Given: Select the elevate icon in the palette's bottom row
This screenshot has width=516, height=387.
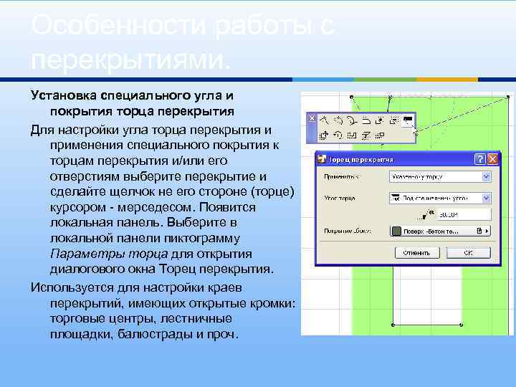Looking at the screenshot, I should 366,135.
